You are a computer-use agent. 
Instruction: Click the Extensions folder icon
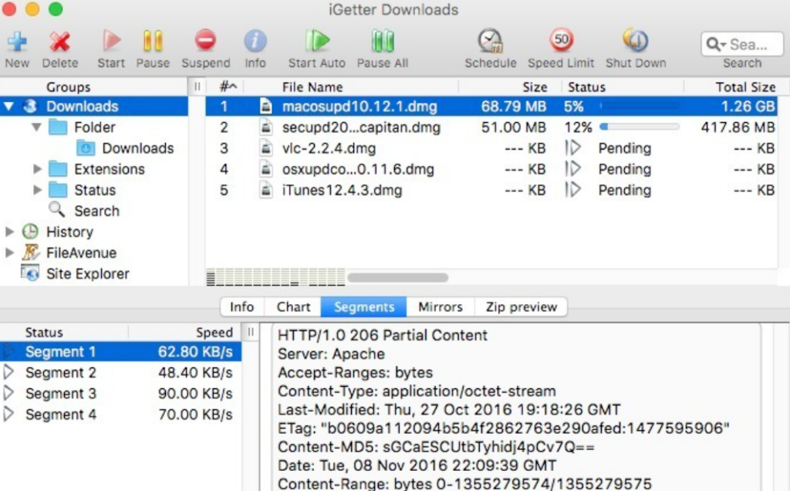(x=58, y=169)
